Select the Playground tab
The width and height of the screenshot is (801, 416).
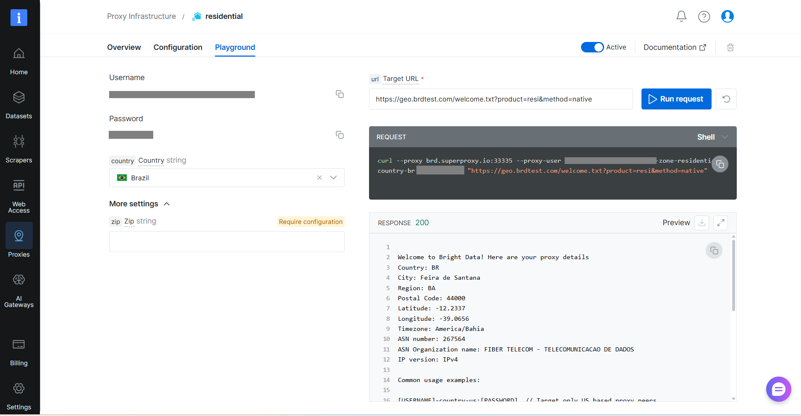[235, 47]
